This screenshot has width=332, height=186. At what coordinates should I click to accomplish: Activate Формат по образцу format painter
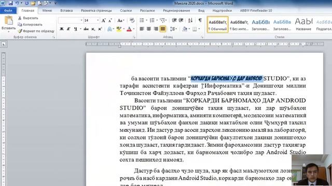[x=36, y=31]
